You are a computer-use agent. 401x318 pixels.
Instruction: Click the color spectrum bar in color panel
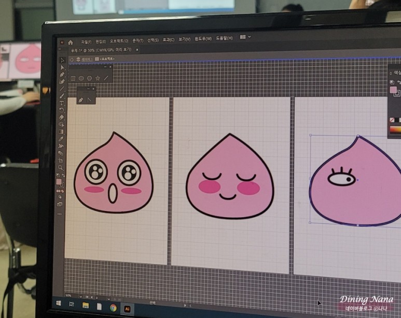point(395,130)
